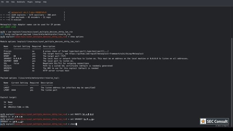Click the 'Exploit target:' heading
Image resolution: width=233 pixels, height=131 pixels.
coord(8,97)
